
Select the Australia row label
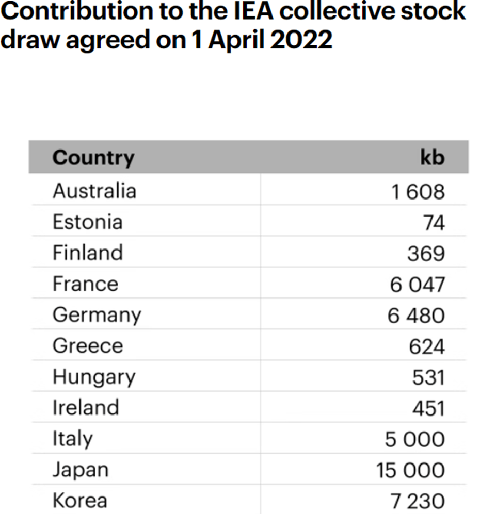point(94,191)
